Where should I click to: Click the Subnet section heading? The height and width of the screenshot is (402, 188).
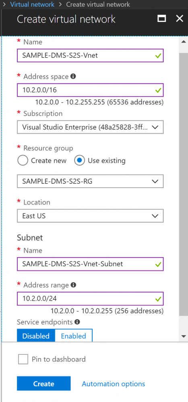pos(30,238)
